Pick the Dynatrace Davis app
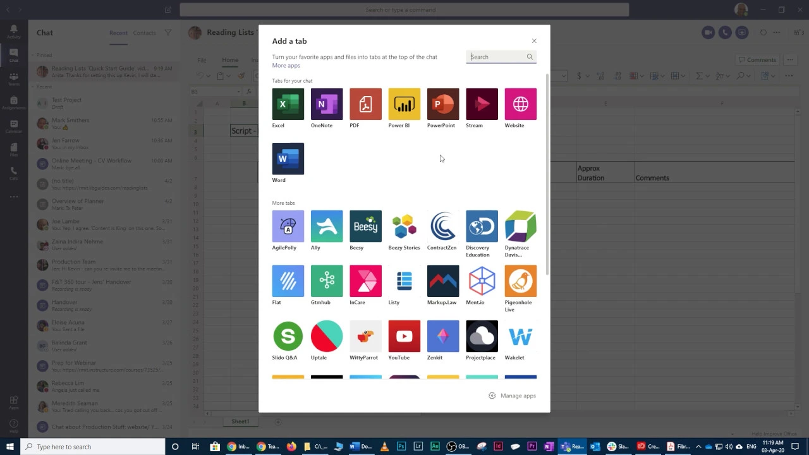Viewport: 809px width, 455px height. click(520, 226)
